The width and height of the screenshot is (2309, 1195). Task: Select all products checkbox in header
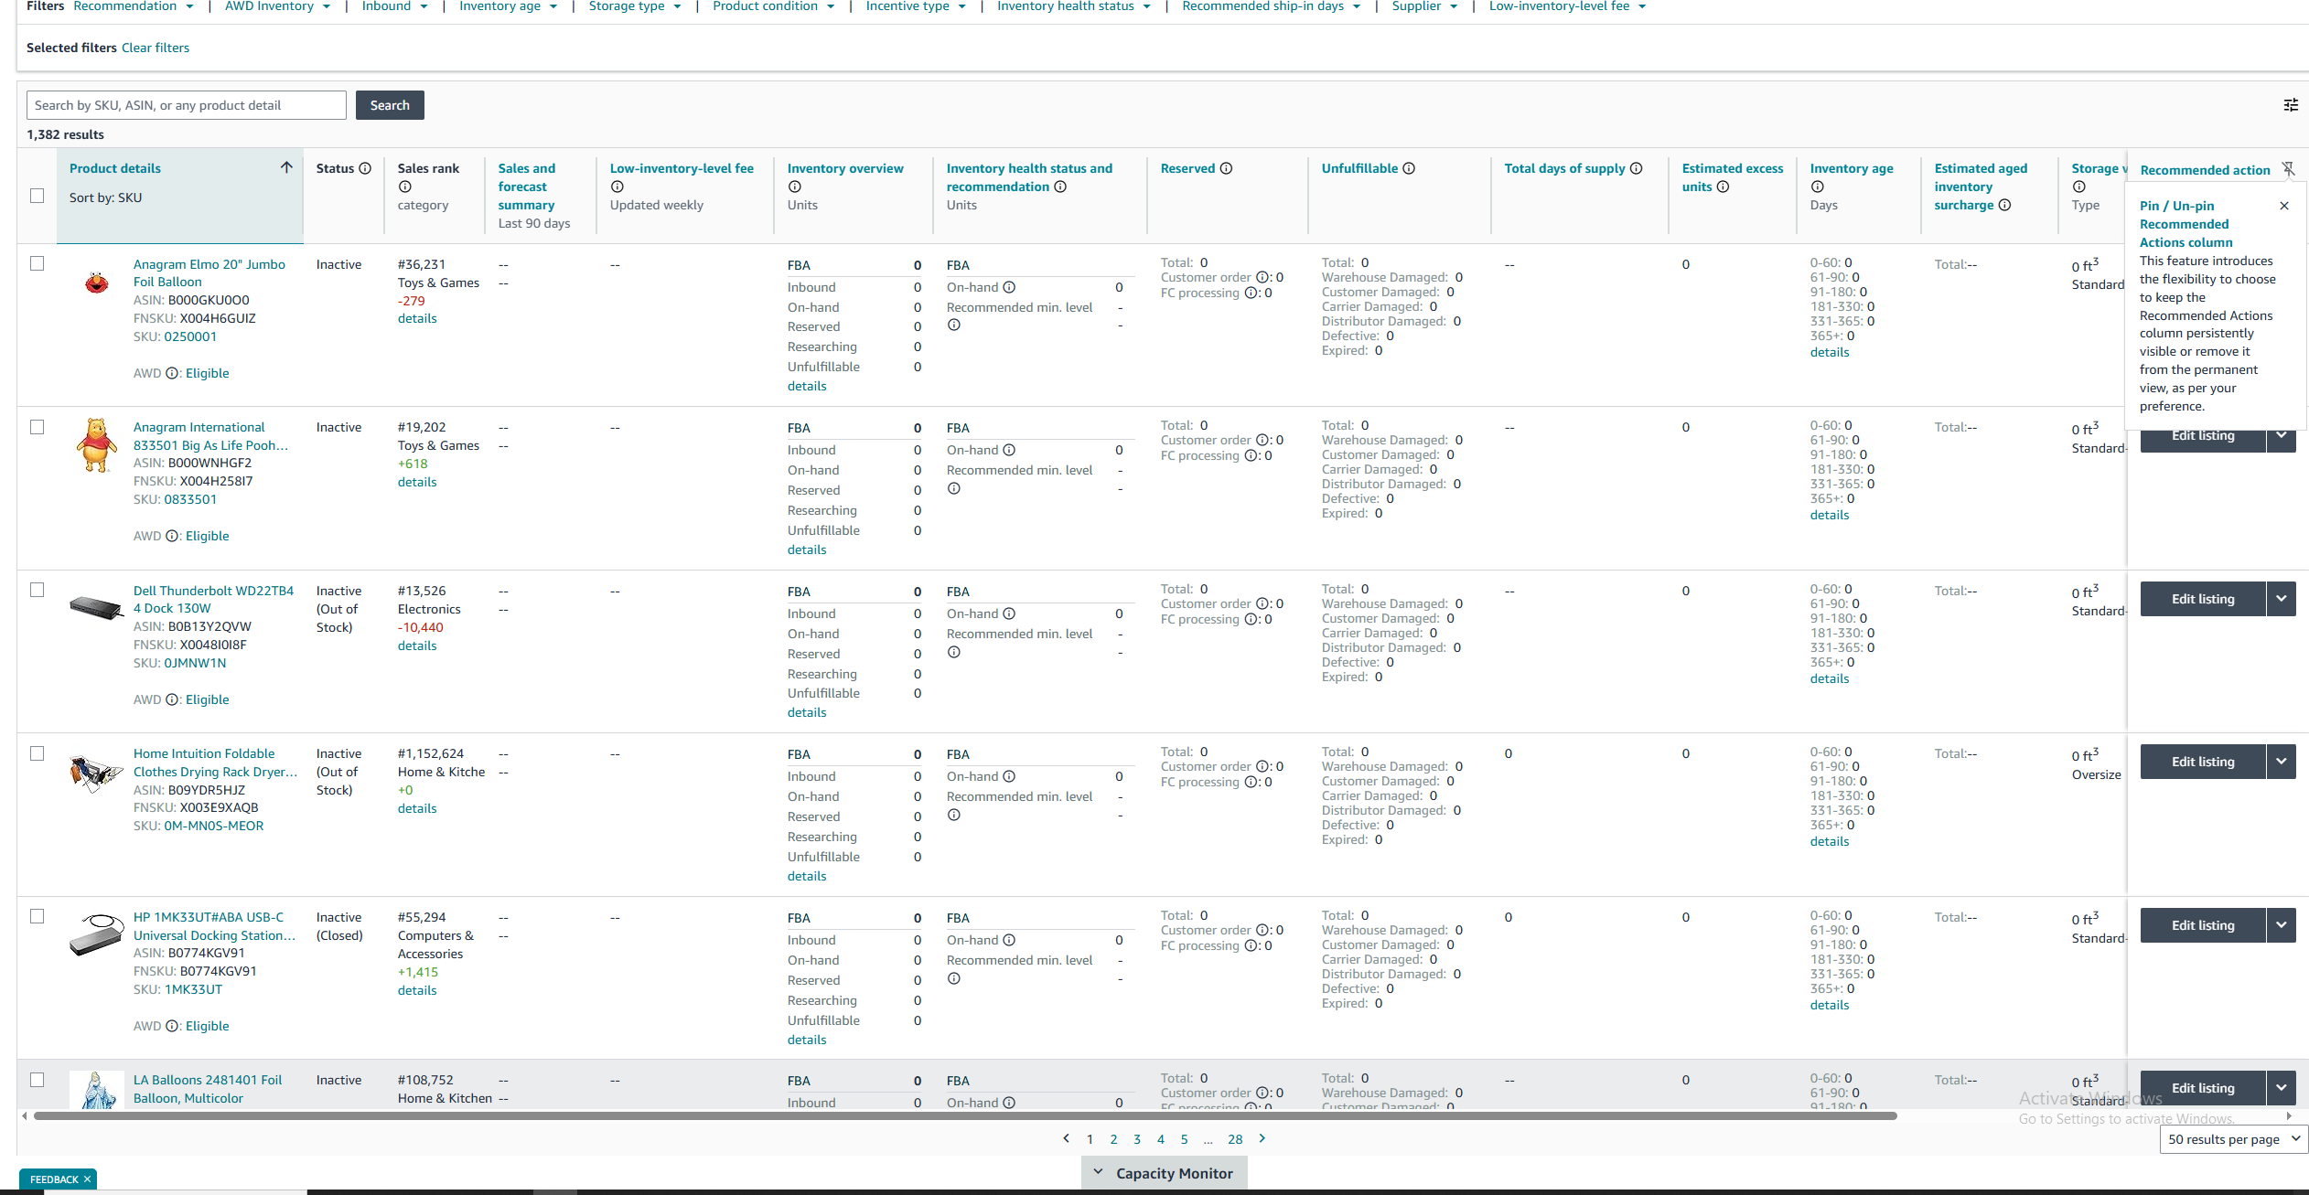[38, 196]
